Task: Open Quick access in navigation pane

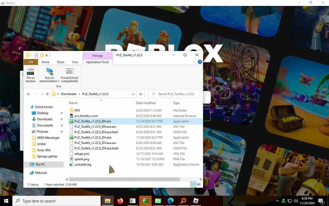Action: [44, 107]
